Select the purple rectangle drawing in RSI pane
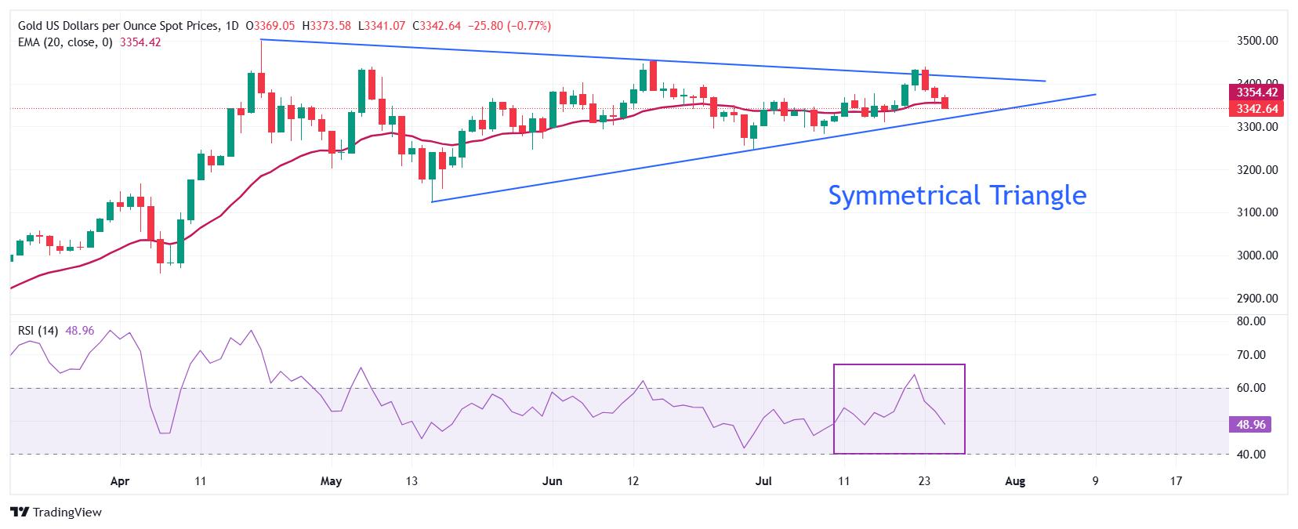This screenshot has width=1298, height=529. [x=899, y=409]
